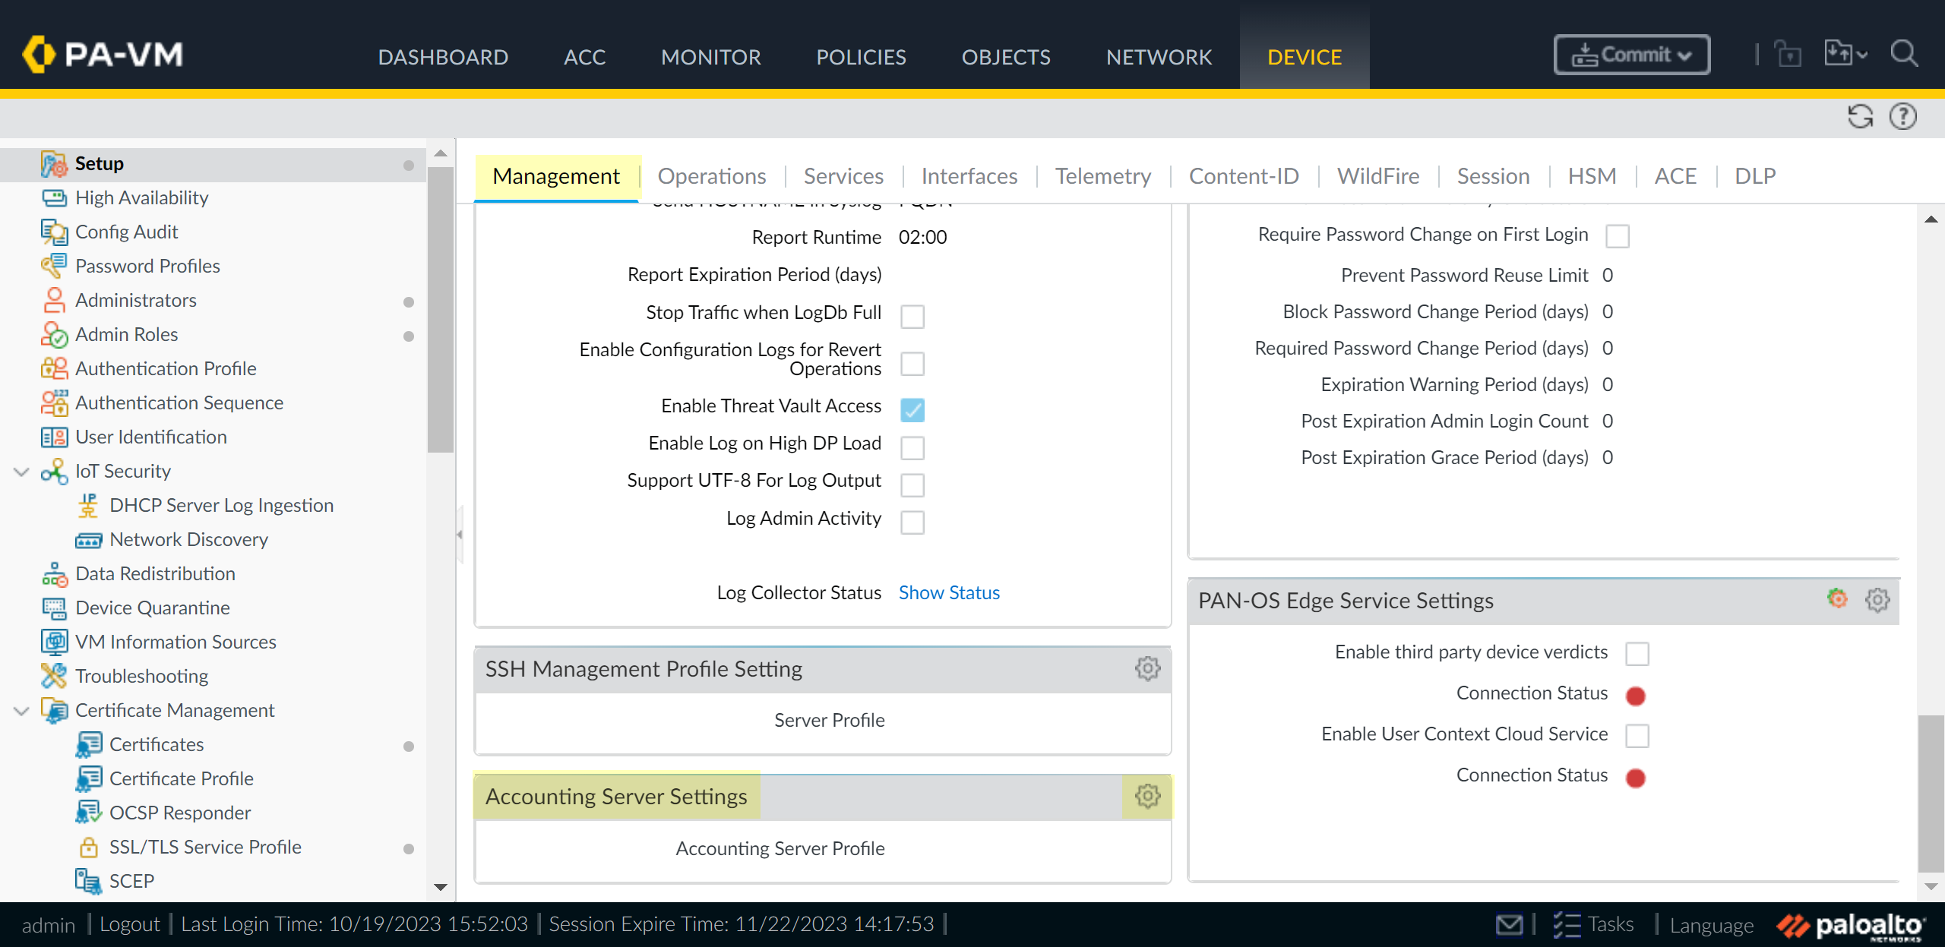Screen dimensions: 1945x947
Task: Edit Accounting Server Settings via gear icon
Action: (x=1147, y=797)
